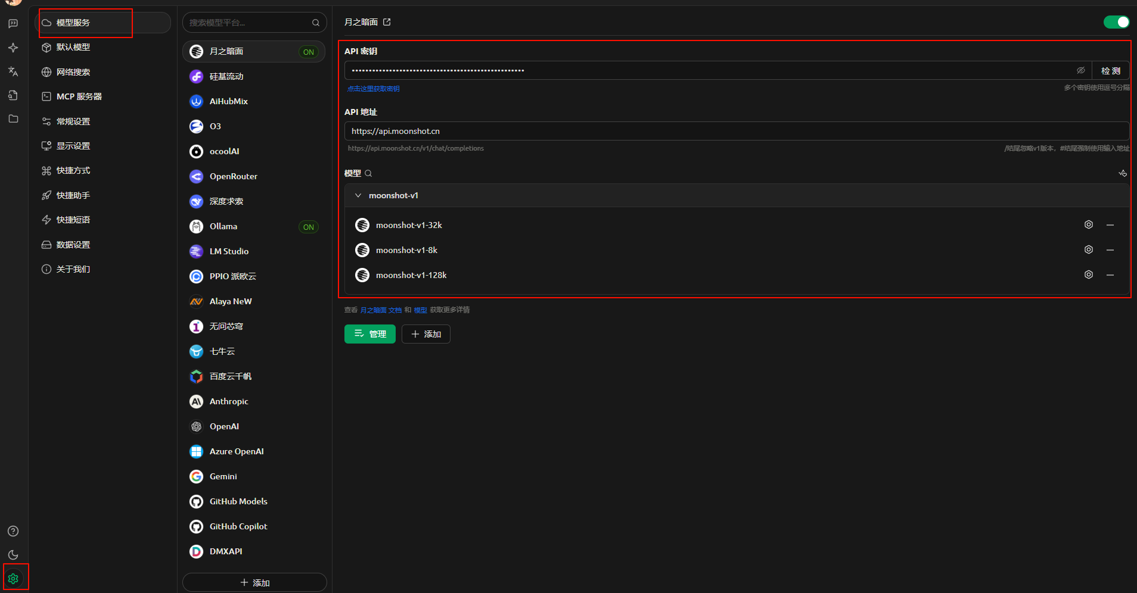Viewport: 1137px width, 593px height.
Task: Open 模型 documentation link
Action: coord(421,310)
